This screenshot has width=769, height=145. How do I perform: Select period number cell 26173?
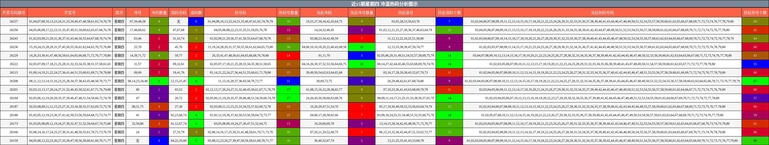[14, 124]
